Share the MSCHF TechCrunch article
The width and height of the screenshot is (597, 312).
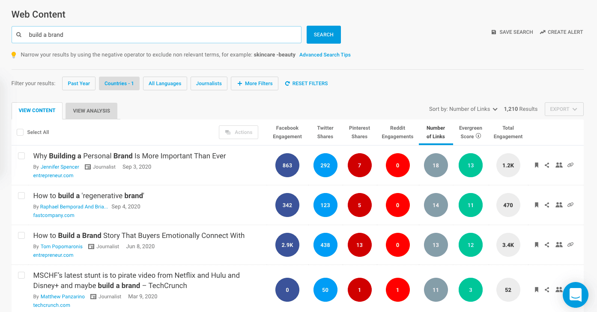click(547, 290)
